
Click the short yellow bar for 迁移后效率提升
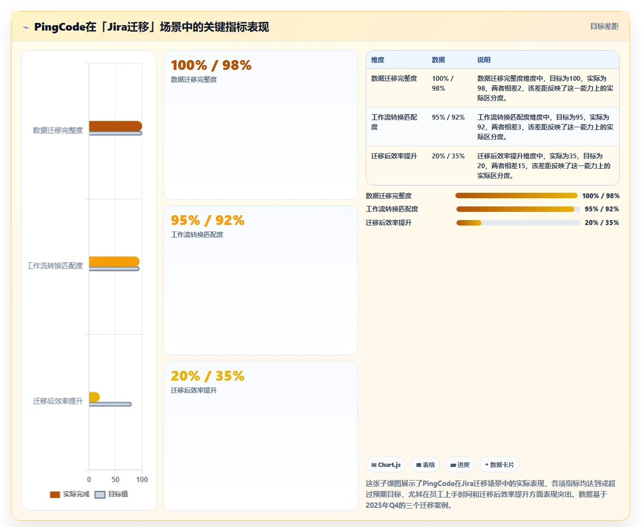(94, 397)
